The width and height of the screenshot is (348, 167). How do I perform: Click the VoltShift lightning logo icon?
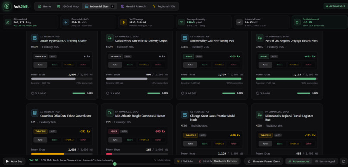[7, 6]
